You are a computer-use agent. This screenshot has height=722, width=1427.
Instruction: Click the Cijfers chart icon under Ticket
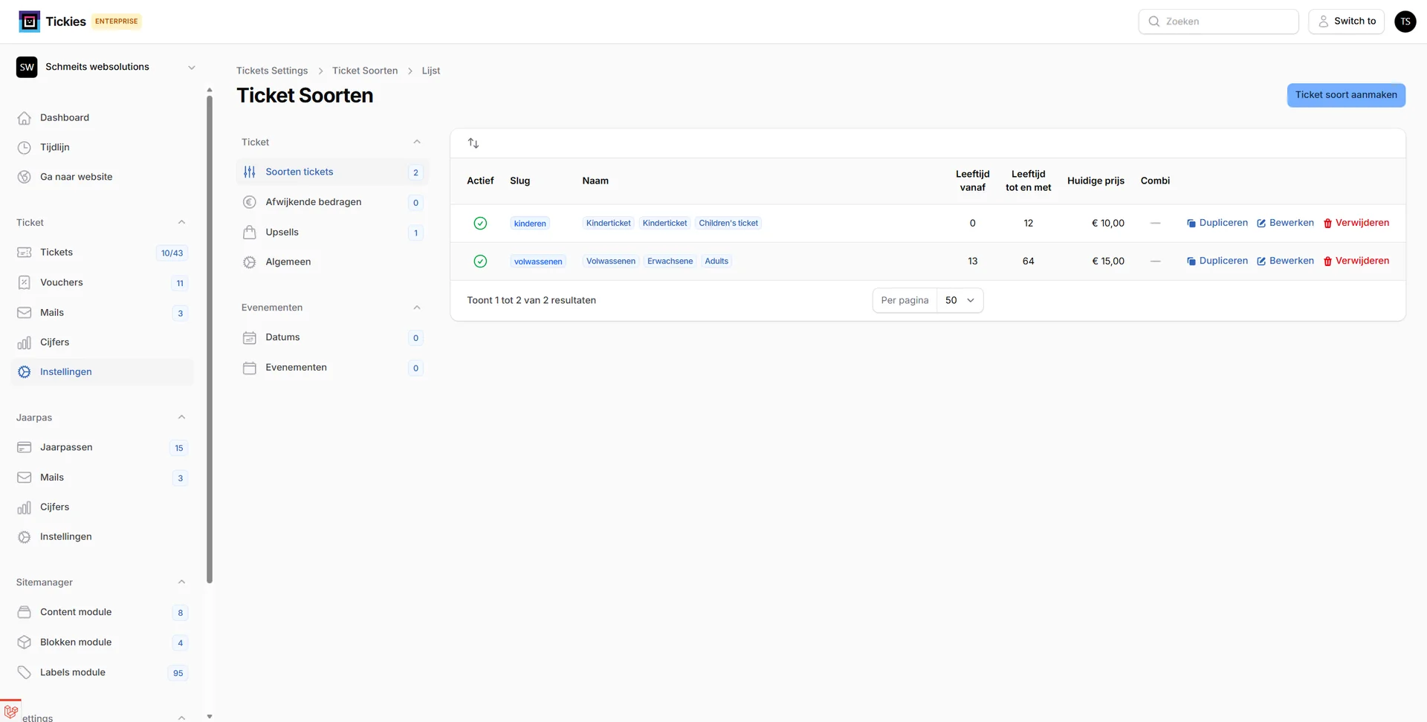tap(25, 342)
